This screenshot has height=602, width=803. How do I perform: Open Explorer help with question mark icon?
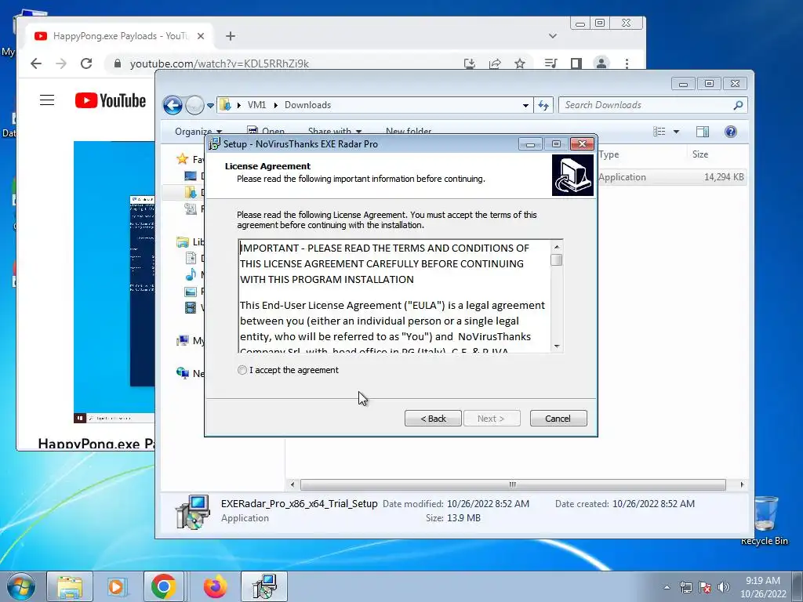point(731,132)
